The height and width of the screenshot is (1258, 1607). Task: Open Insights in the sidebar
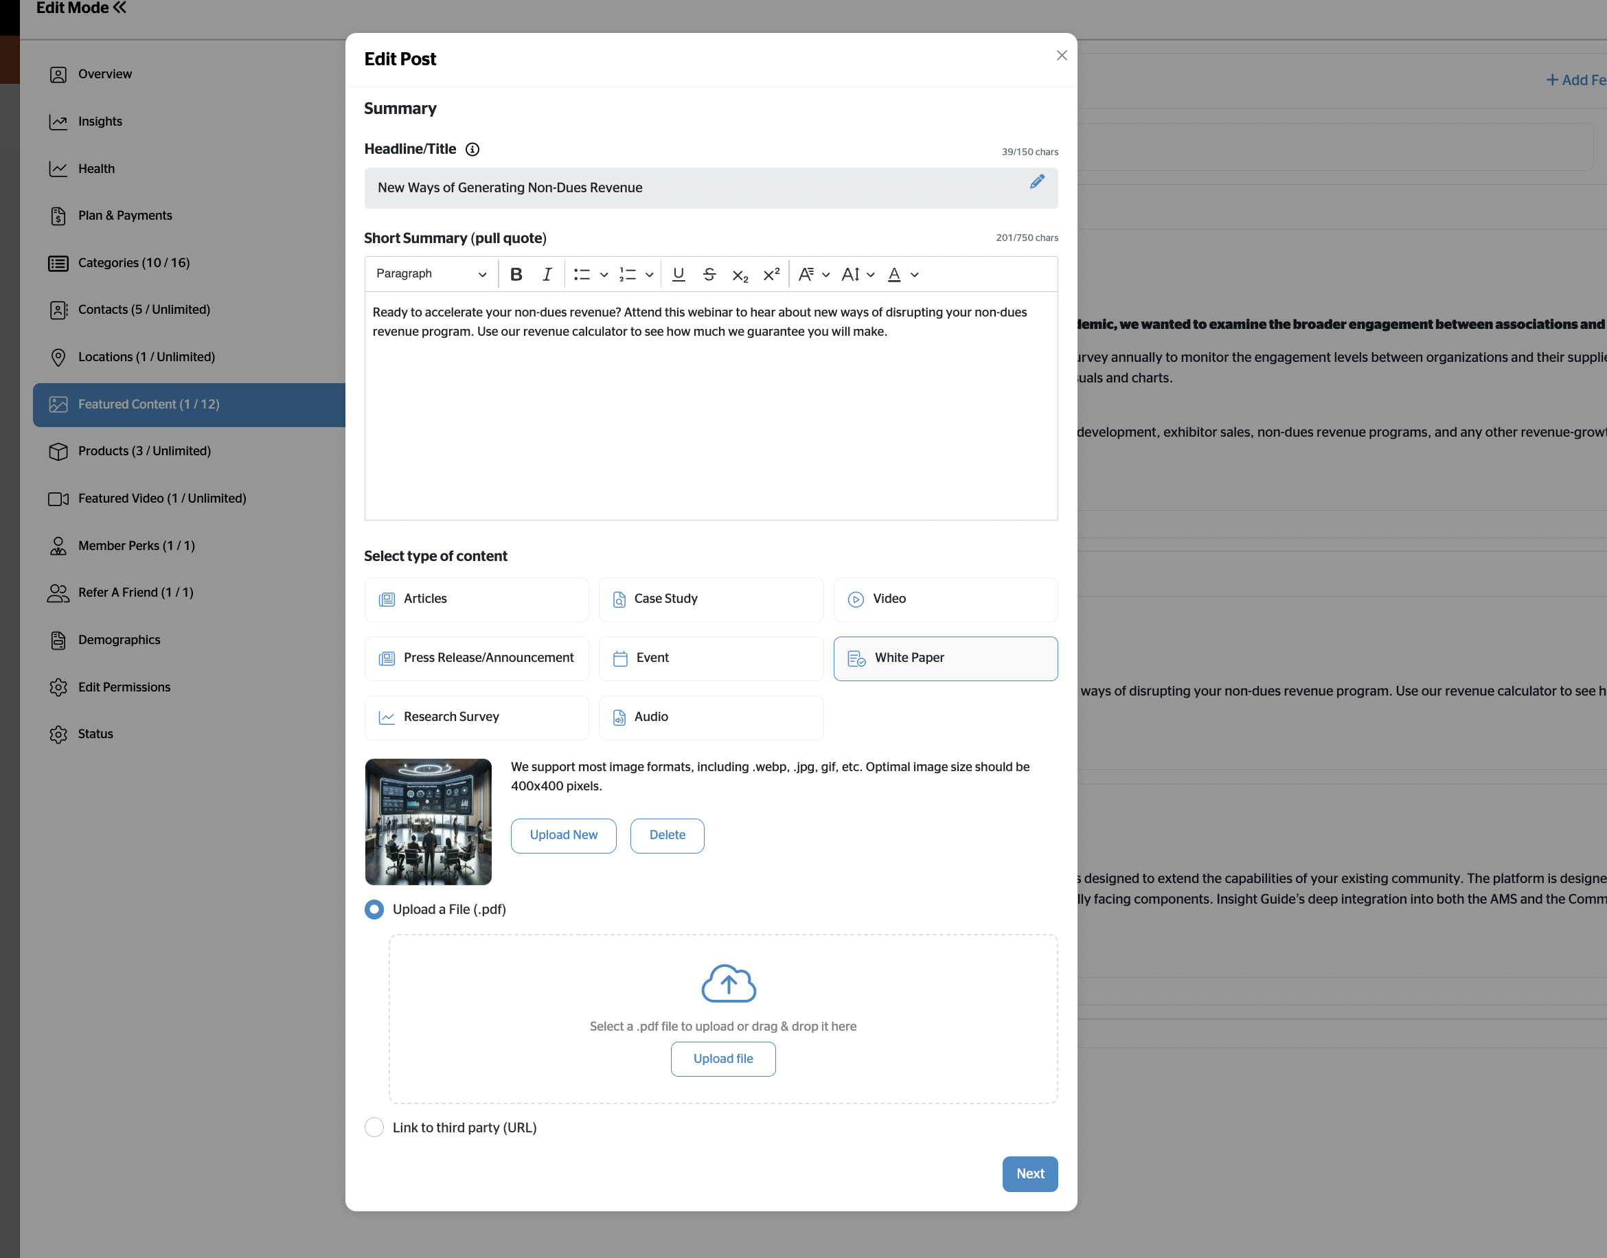100,122
